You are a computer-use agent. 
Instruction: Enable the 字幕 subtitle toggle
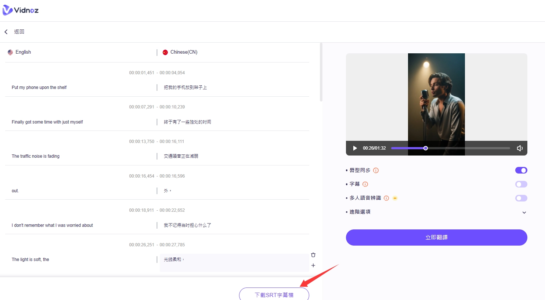[x=521, y=184]
